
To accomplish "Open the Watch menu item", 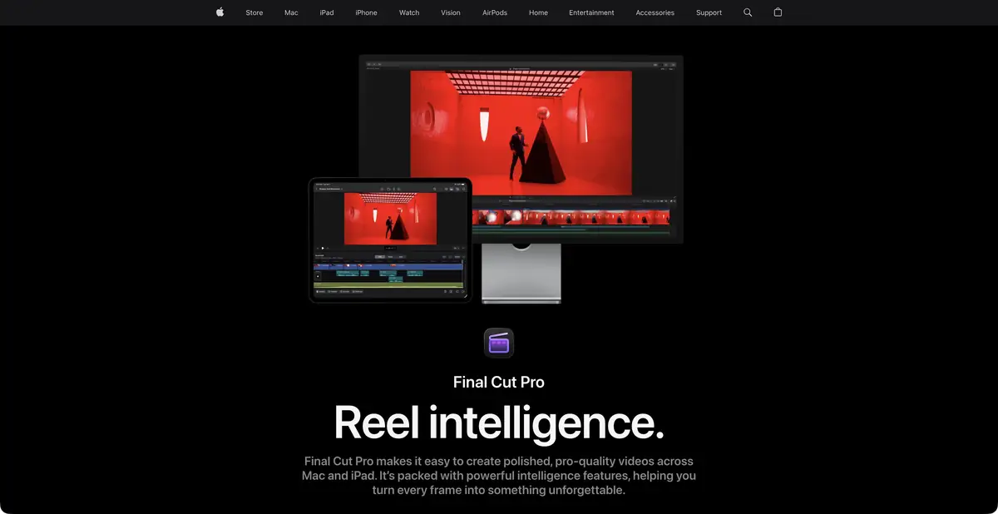I will 409,12.
